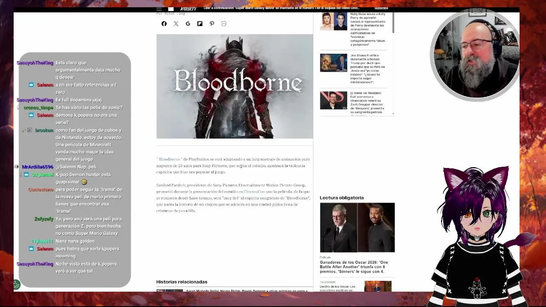Click the Bloodborne article hero image
This screenshot has height=307, width=546.
coord(235,86)
